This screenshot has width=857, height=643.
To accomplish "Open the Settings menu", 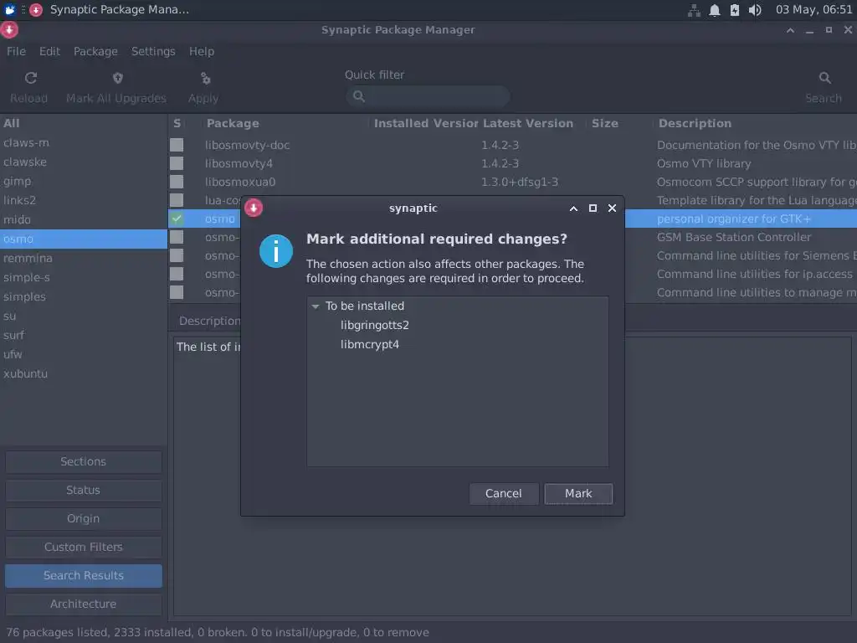I will tap(153, 51).
